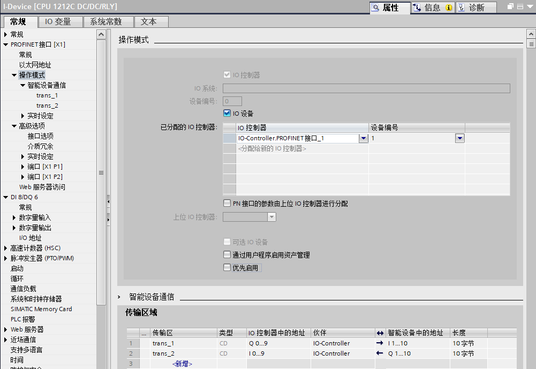This screenshot has width=536, height=369.
Task: Click the stethoscope icon on the 诊断 tab
Action: (460, 7)
